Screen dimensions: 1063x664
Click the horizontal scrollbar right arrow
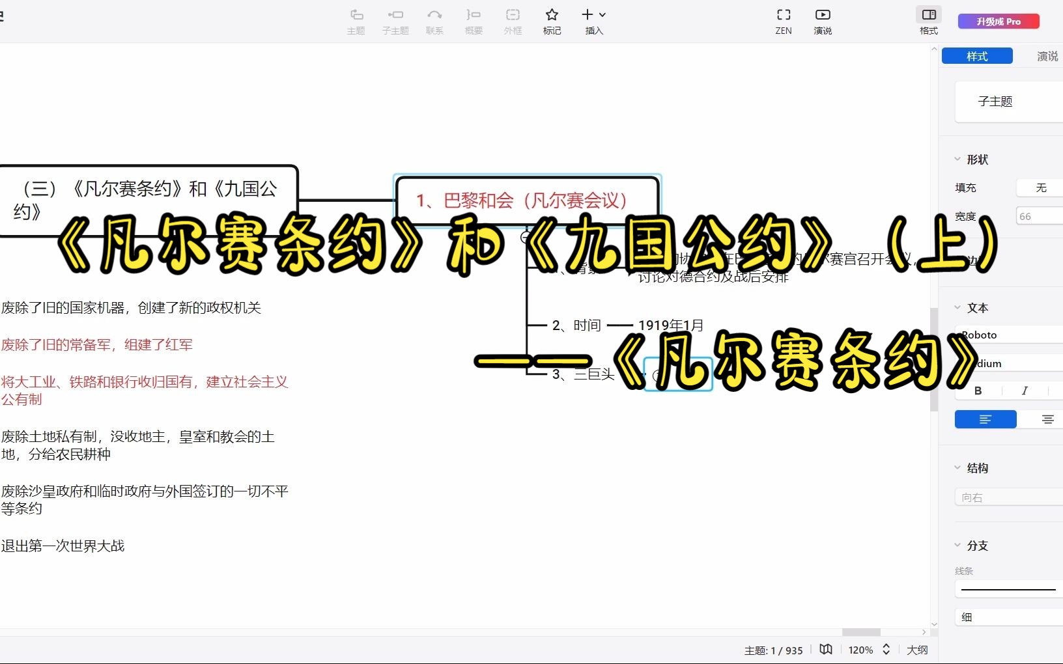pyautogui.click(x=924, y=632)
